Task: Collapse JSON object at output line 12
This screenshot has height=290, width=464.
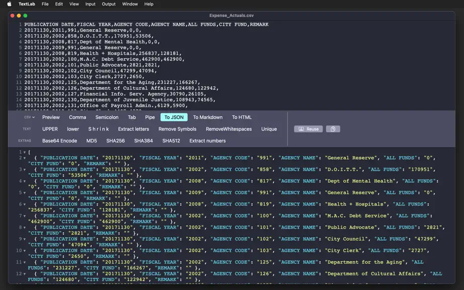Action: 25,274
